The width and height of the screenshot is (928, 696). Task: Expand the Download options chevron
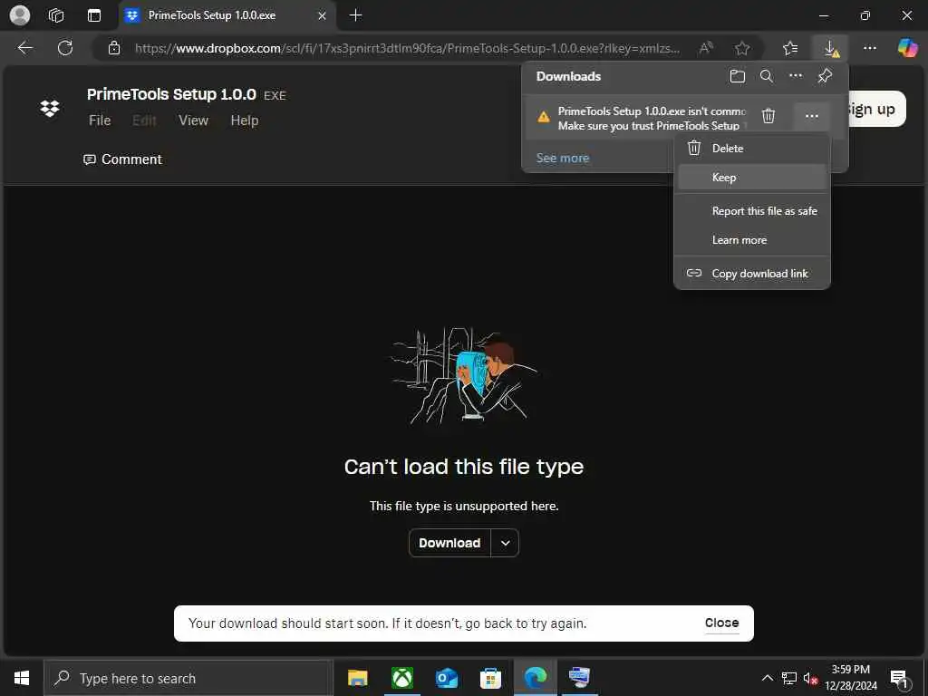pyautogui.click(x=505, y=544)
